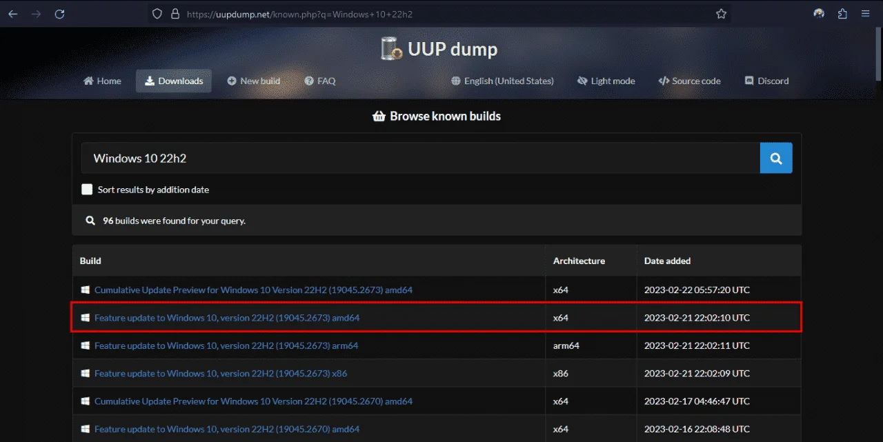Click the Browse known builds heading
Screen dimensions: 883x442
point(445,116)
